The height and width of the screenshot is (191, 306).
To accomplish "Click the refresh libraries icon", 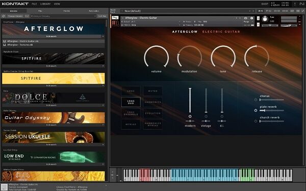I will click(x=4, y=16).
